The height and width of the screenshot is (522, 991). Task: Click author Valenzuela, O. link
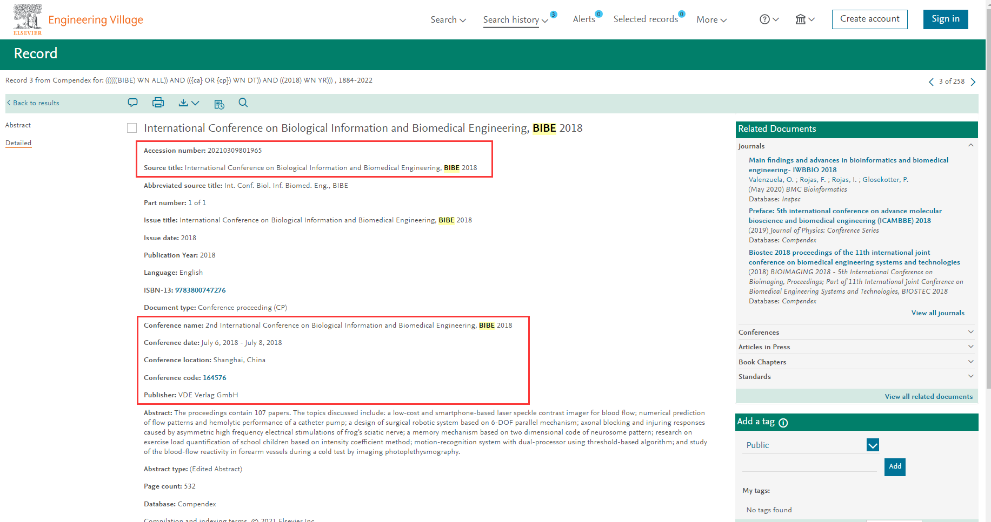(x=771, y=180)
